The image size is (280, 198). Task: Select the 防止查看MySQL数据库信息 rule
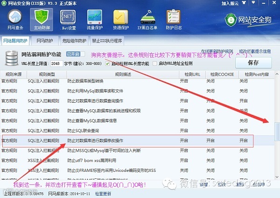[137, 121]
